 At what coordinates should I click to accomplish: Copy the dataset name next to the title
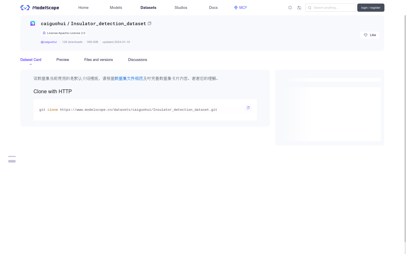pyautogui.click(x=149, y=23)
